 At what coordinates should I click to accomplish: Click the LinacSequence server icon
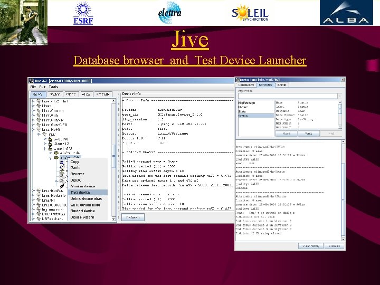point(39,205)
